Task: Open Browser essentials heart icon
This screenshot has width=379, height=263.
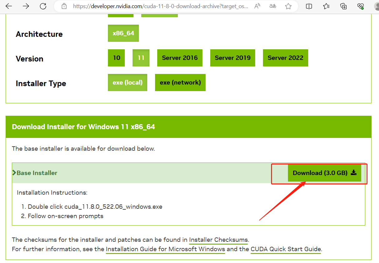Action: (x=361, y=6)
